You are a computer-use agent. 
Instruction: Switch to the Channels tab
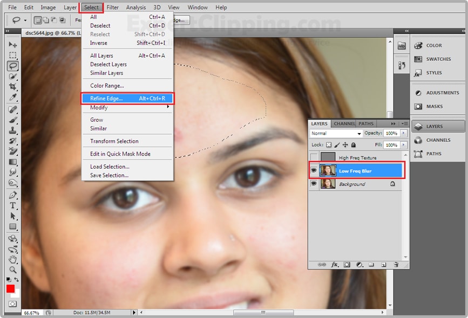pyautogui.click(x=344, y=123)
